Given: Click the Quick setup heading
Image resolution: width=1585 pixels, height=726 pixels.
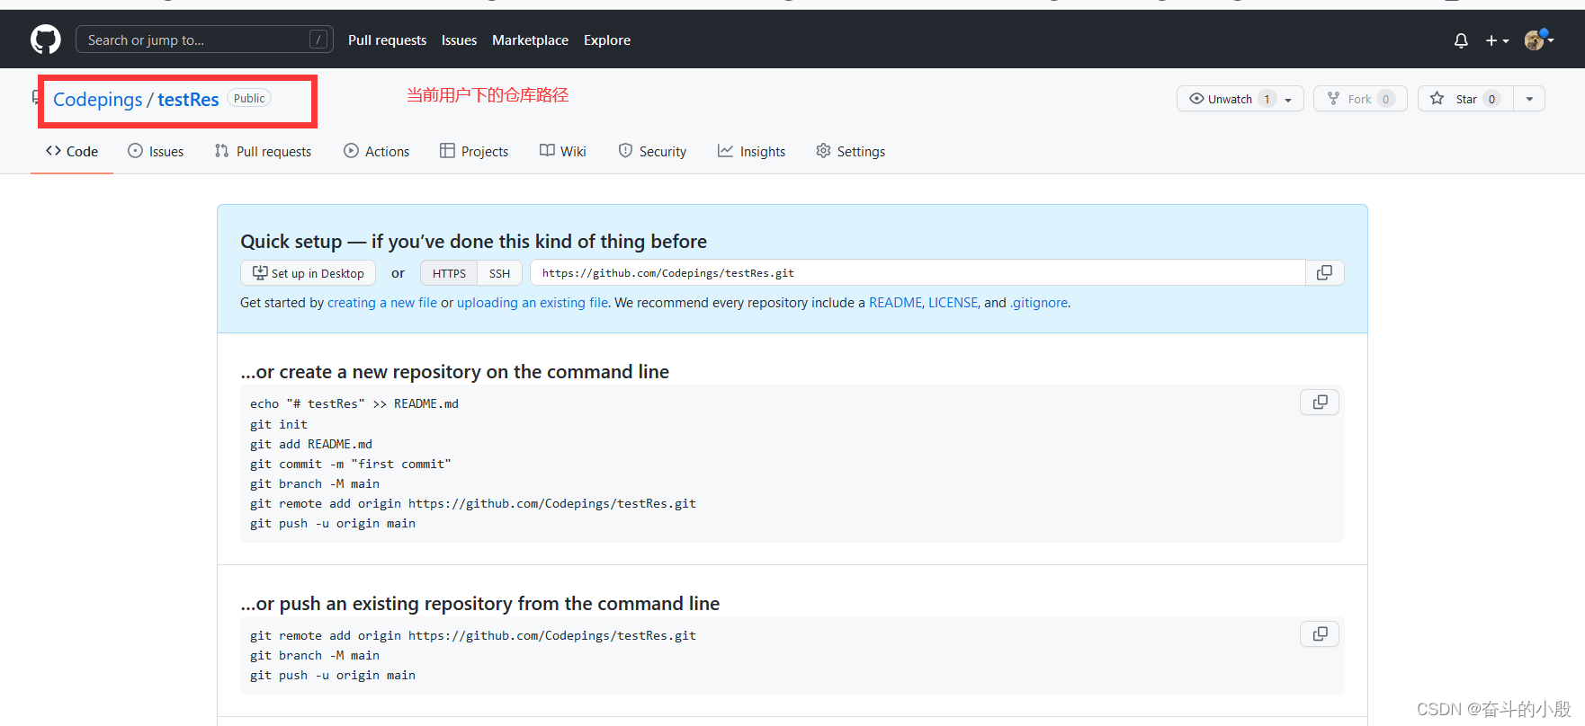Looking at the screenshot, I should pyautogui.click(x=473, y=242).
